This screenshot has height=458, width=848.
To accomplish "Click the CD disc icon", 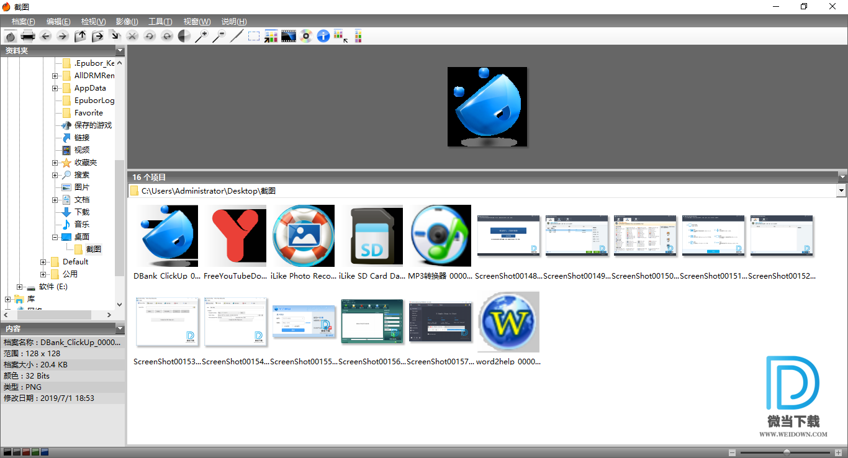I will pos(306,36).
